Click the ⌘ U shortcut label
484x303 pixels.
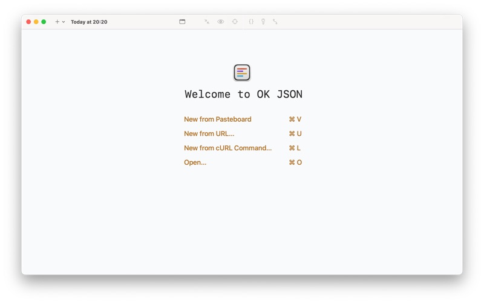coord(295,133)
